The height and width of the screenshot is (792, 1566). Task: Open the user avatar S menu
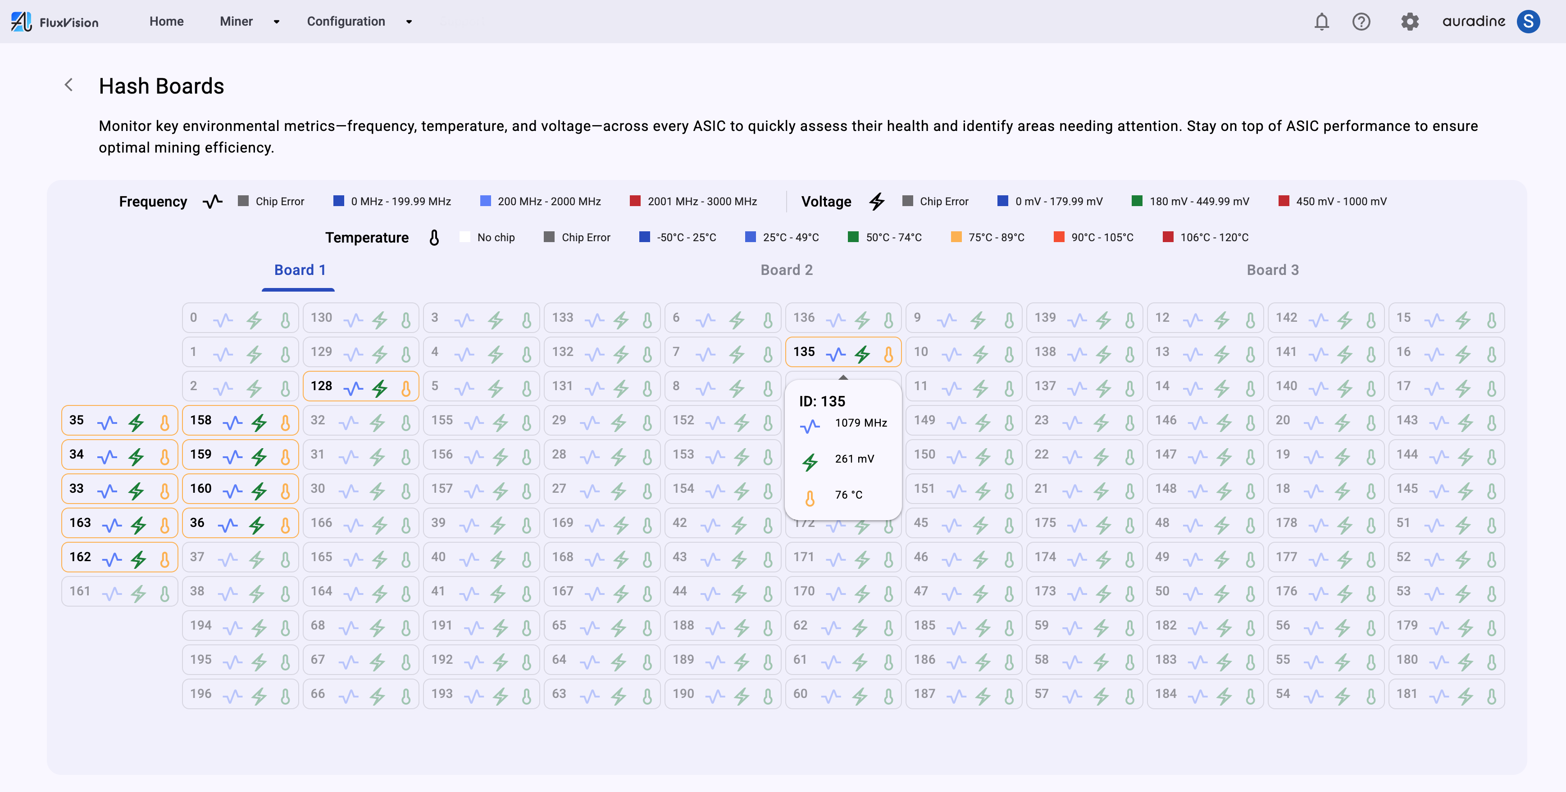coord(1528,22)
